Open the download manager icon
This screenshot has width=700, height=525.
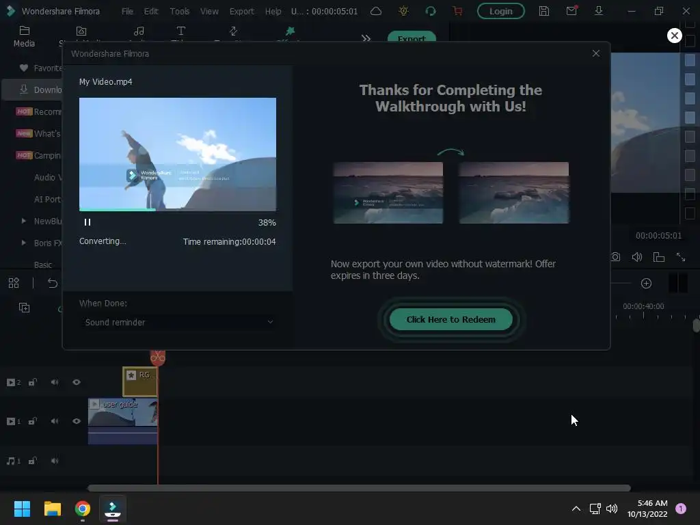[x=599, y=11]
